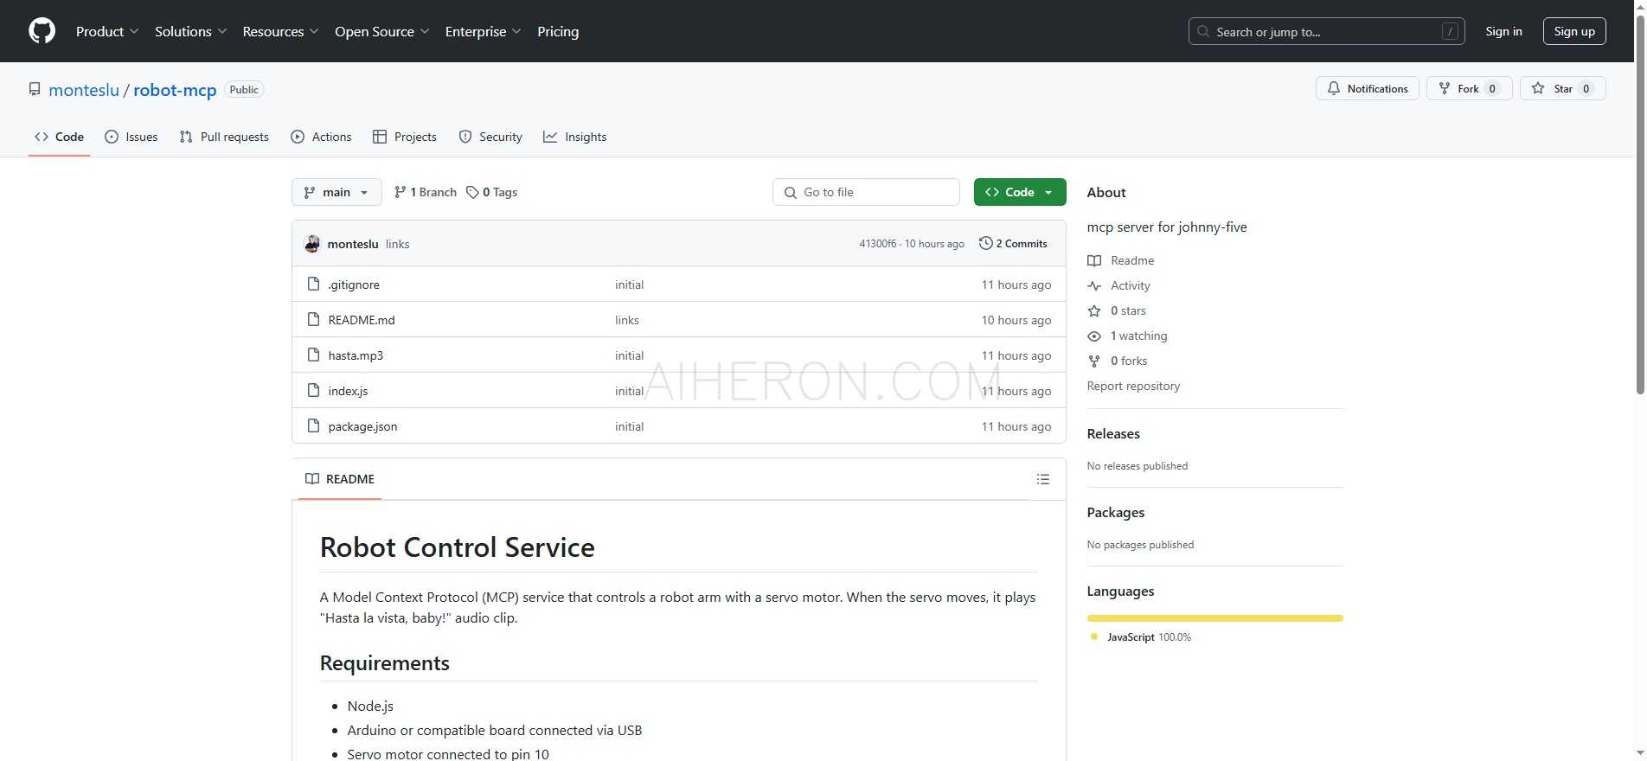Click file icon beside hasta.mp3

tap(314, 355)
